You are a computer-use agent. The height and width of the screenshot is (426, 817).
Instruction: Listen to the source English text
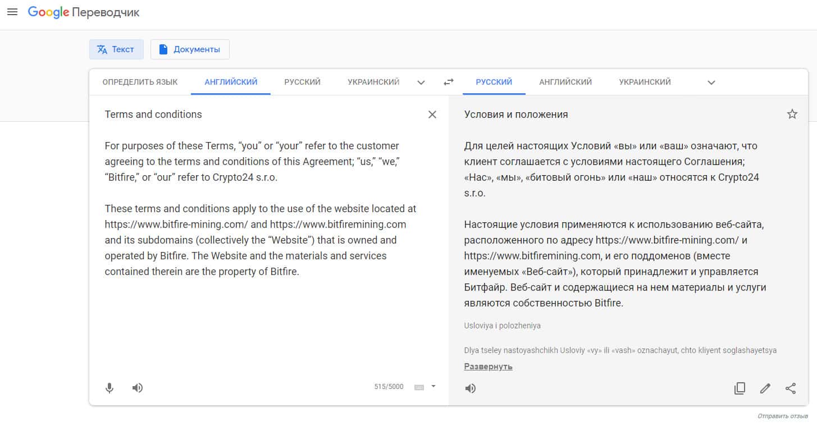[138, 388]
